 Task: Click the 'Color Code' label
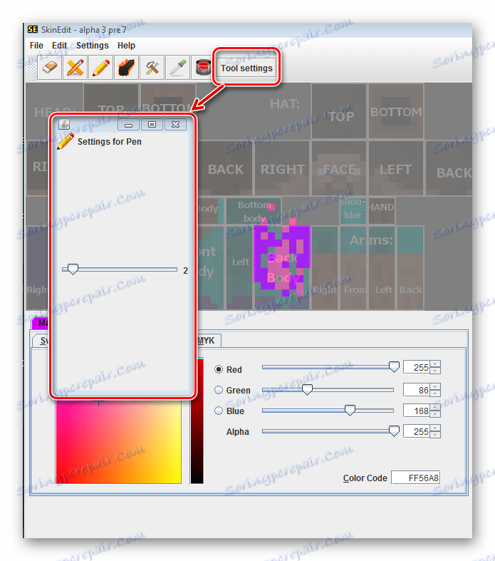(365, 478)
